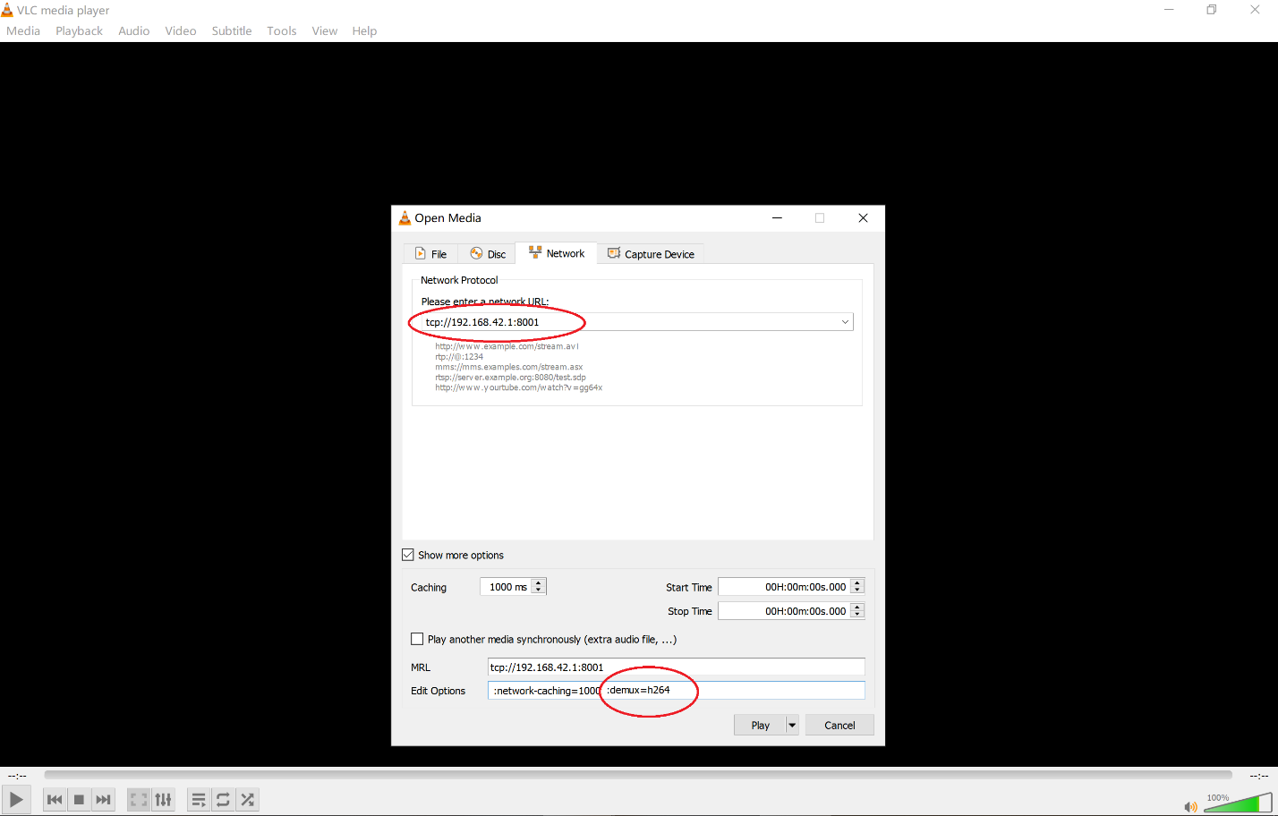Adjust the green volume slider
Screen dimensions: 1278x816
(x=1238, y=802)
